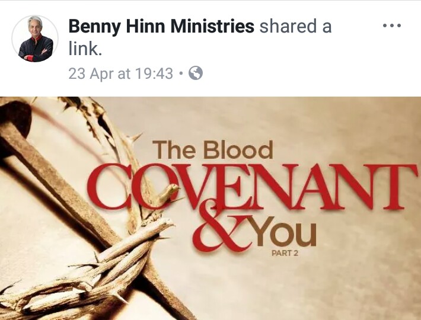421x320 pixels.
Task: Click the red "COVENANT" title text
Action: click(253, 187)
